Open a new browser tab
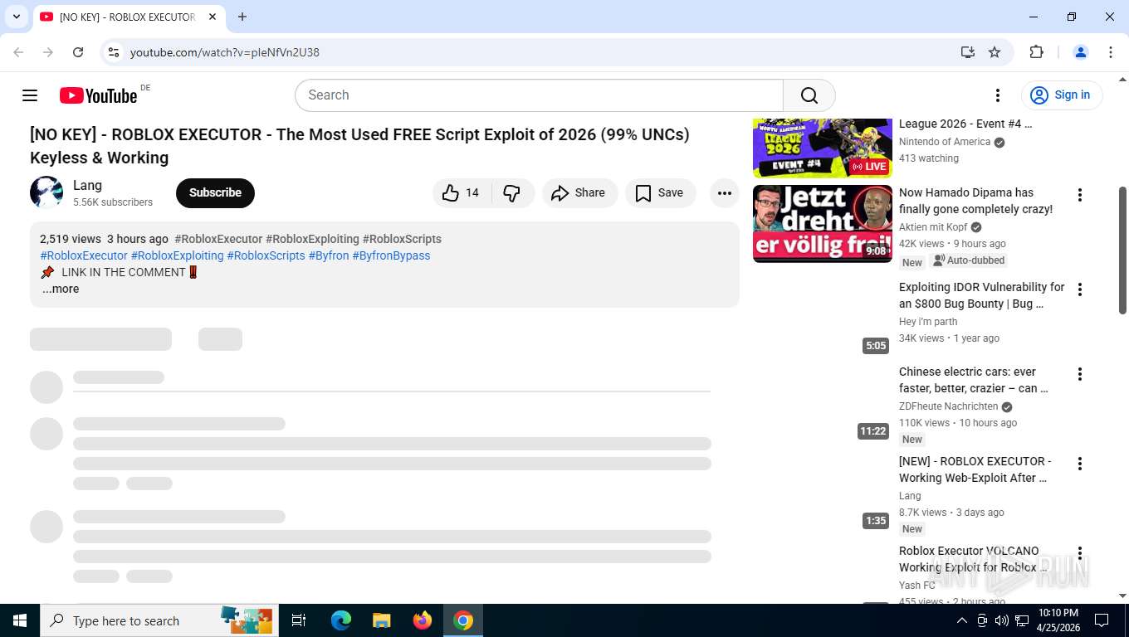This screenshot has height=637, width=1129. (242, 17)
